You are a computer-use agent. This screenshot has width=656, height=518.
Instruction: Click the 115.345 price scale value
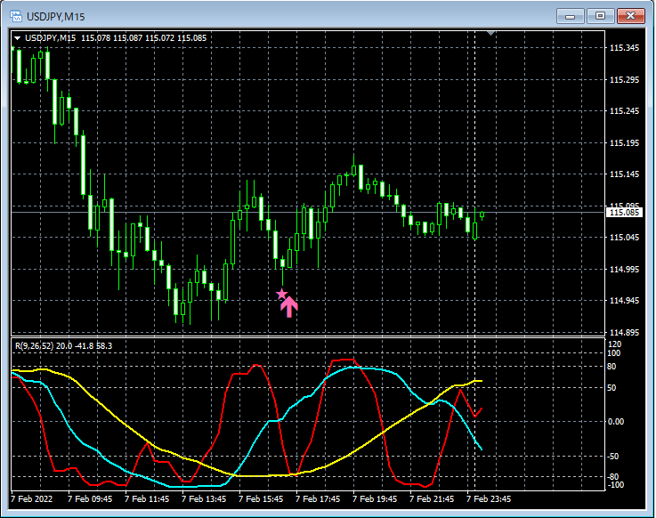pyautogui.click(x=625, y=48)
